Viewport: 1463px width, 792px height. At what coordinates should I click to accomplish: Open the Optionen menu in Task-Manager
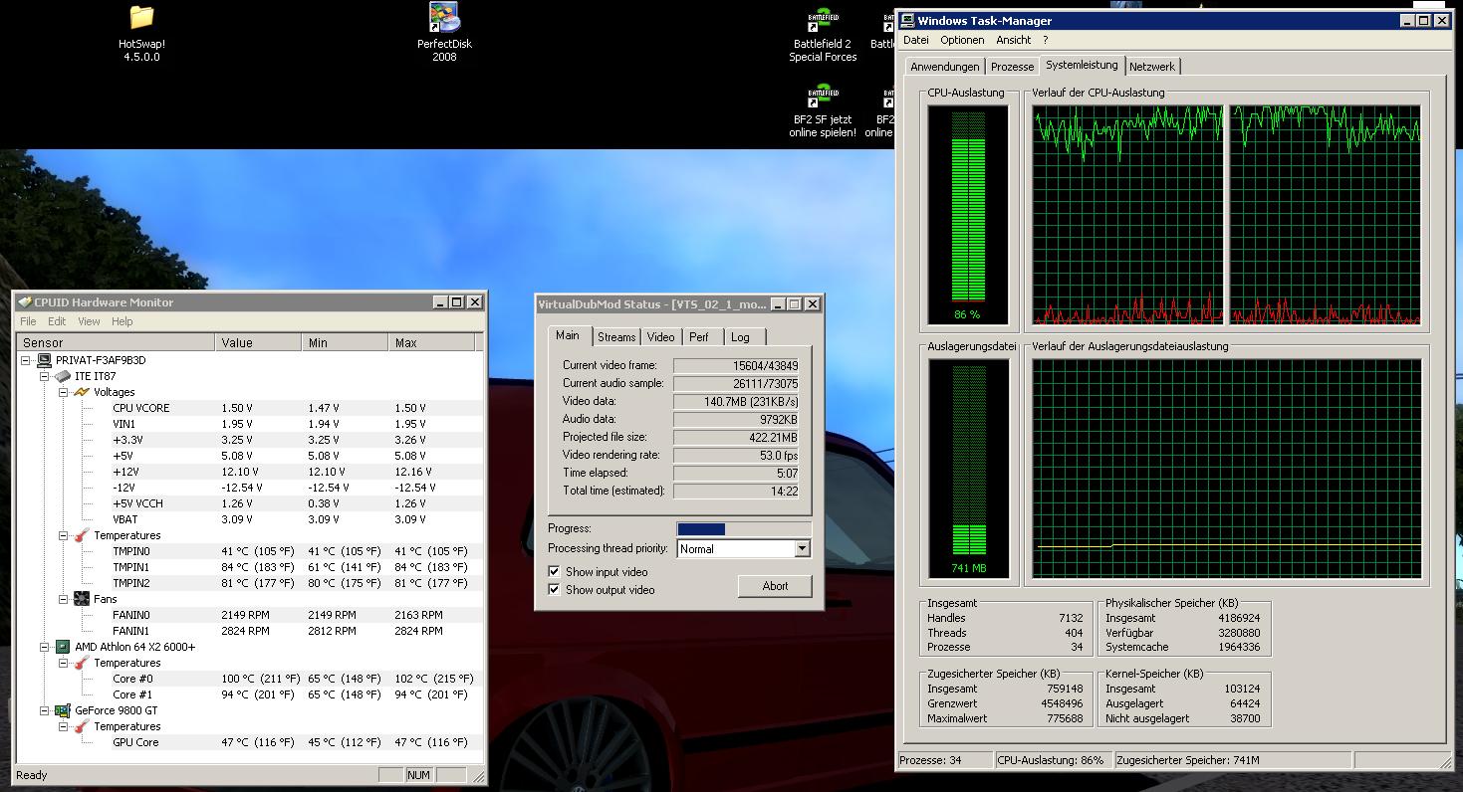pos(962,40)
